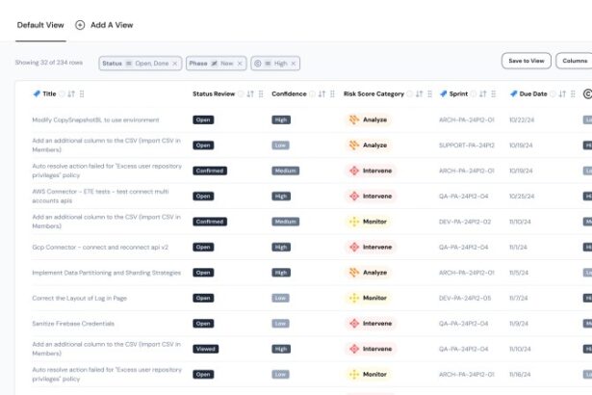Click the info icon next to Status Review
Viewport: 592px width, 395px height.
[x=241, y=94]
